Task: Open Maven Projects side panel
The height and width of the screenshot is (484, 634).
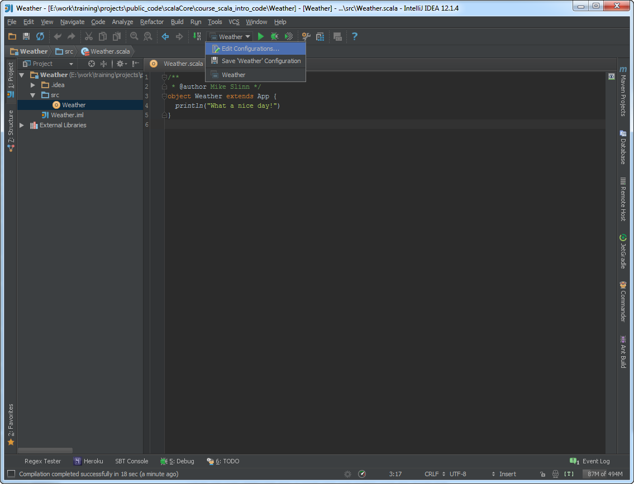Action: (623, 92)
